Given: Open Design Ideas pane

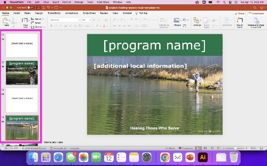Looking at the screenshot, I should click(x=240, y=22).
